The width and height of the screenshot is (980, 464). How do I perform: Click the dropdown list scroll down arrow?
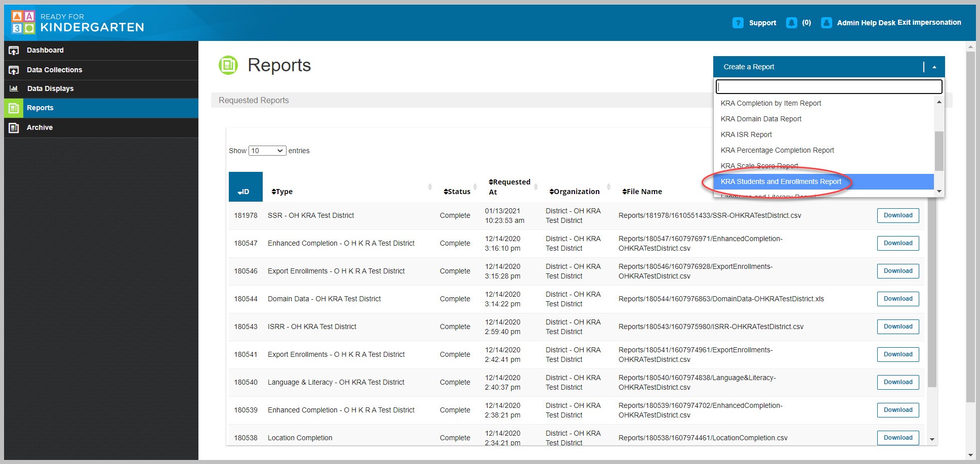(x=939, y=192)
